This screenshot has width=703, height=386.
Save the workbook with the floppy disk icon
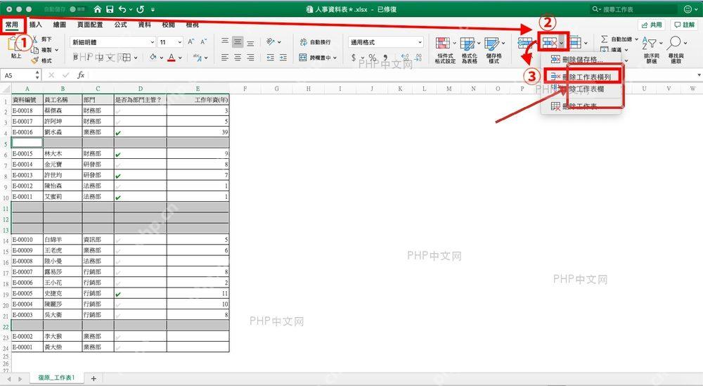[x=110, y=9]
